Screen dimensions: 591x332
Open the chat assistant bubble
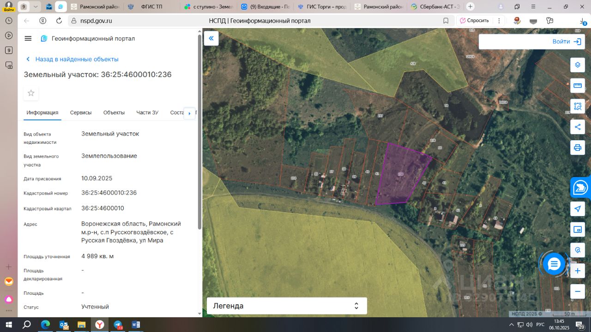click(554, 264)
